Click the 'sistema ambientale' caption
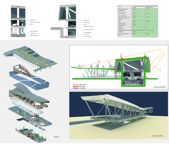The width and height of the screenshot is (169, 145). pyautogui.click(x=160, y=87)
